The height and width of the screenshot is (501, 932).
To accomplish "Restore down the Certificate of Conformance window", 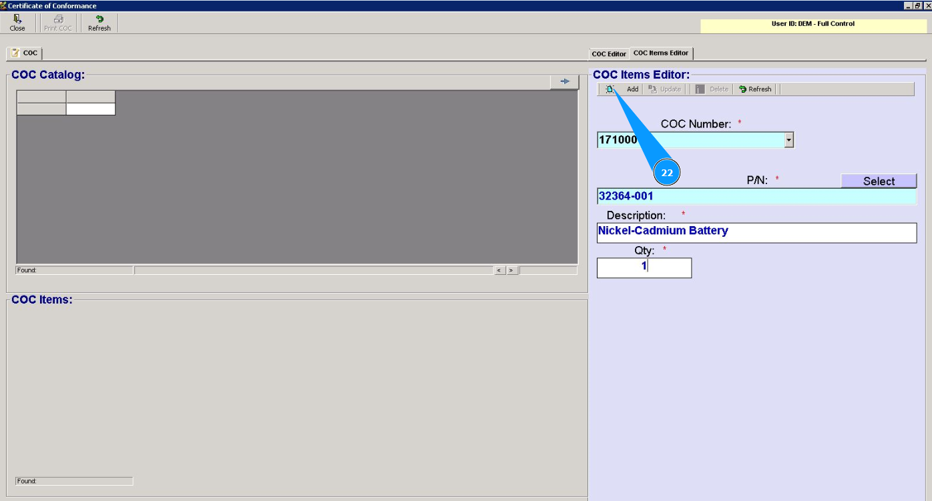I will 918,5.
